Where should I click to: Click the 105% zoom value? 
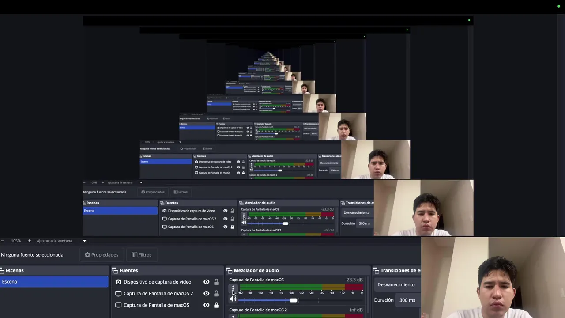point(16,241)
